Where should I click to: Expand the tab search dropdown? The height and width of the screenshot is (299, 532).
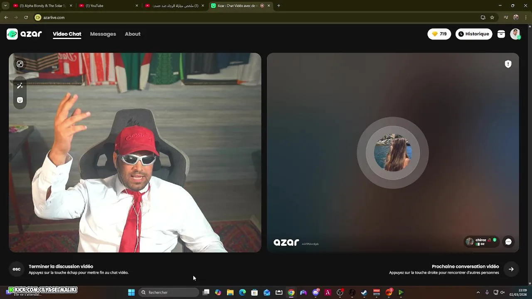(5, 6)
